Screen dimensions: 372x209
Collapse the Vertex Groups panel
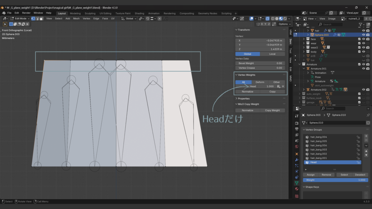pyautogui.click(x=312, y=130)
